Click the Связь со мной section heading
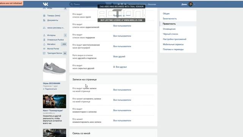The width and height of the screenshot is (243, 137). [81, 133]
